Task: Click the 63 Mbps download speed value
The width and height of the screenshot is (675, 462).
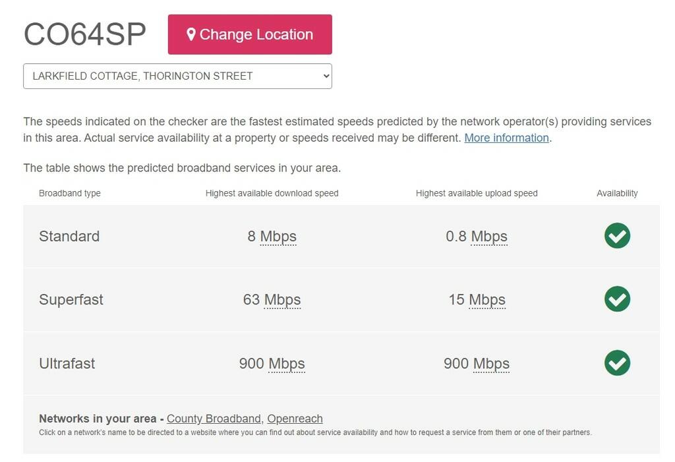Action: click(x=272, y=299)
